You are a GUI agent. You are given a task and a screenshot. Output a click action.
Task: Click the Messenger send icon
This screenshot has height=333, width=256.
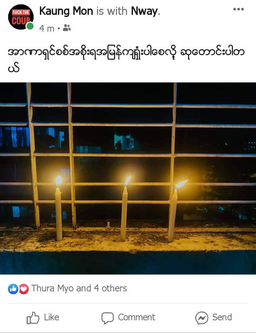(x=201, y=318)
